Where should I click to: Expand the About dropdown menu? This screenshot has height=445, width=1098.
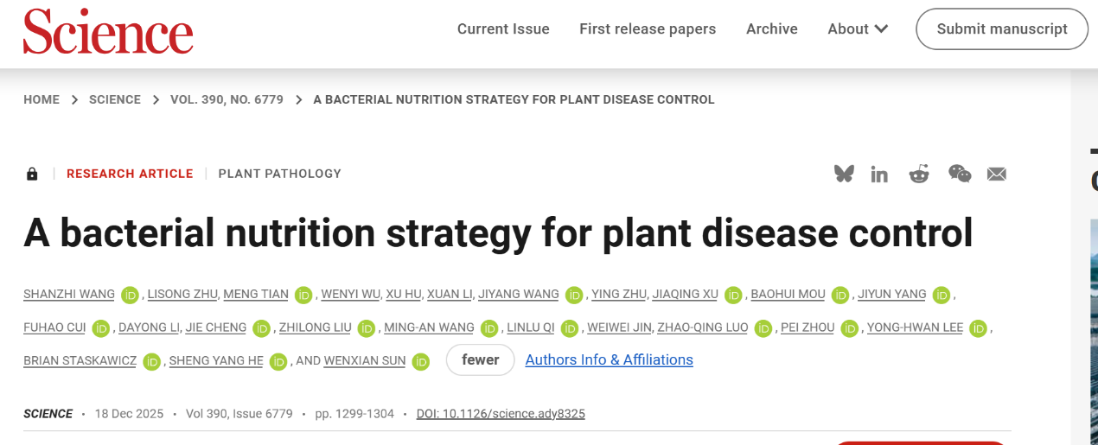pyautogui.click(x=857, y=29)
